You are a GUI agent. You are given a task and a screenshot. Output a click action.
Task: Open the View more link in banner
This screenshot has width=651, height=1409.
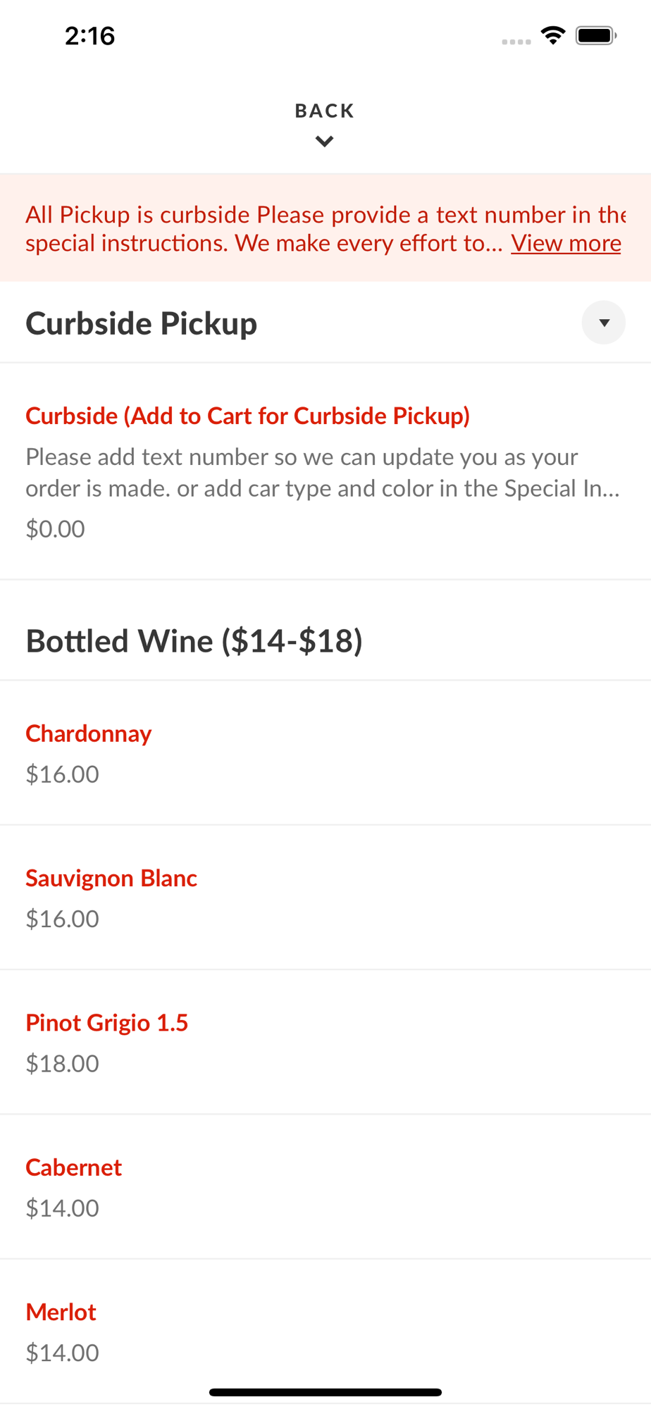pos(566,243)
